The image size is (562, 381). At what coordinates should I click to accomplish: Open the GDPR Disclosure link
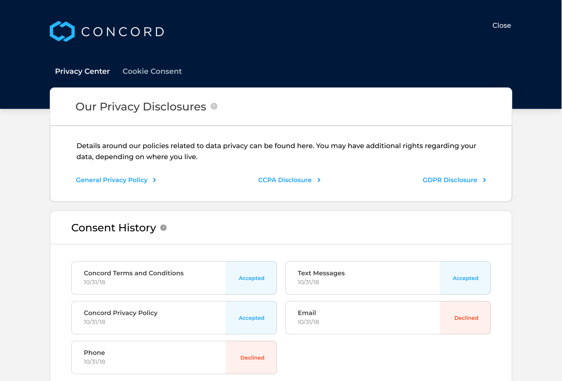coord(450,180)
